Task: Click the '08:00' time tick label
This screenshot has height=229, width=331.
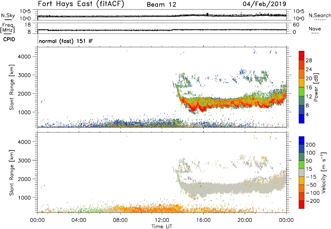Action: (x=120, y=220)
